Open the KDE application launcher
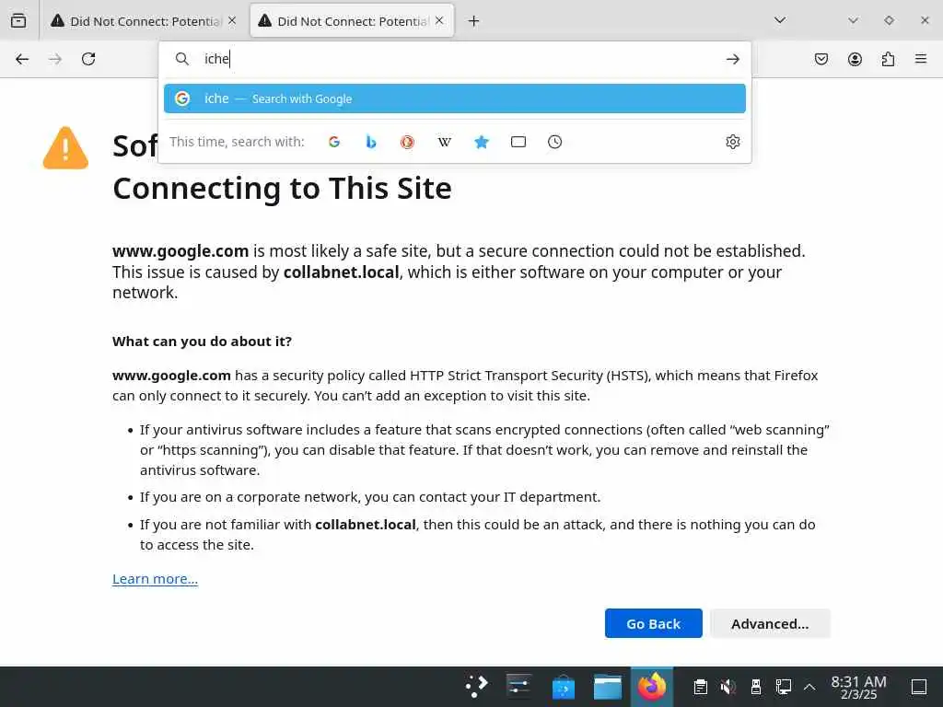This screenshot has height=707, width=943. point(476,686)
